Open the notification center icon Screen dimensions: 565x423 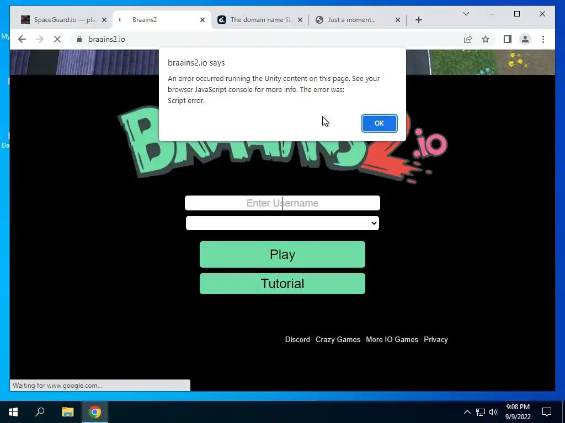[547, 412]
